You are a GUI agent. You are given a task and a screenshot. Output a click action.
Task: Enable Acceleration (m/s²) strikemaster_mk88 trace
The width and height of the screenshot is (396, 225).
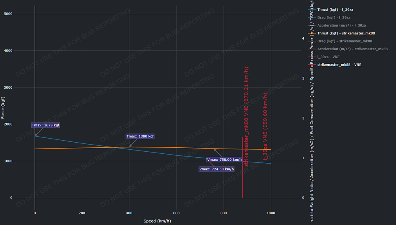(352, 49)
